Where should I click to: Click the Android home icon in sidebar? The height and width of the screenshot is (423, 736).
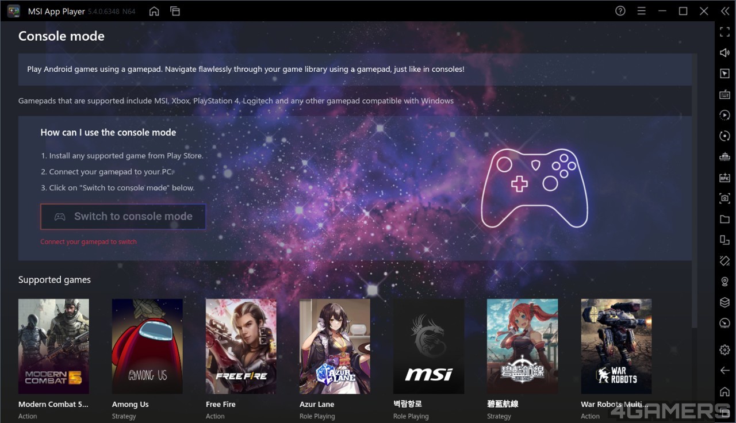point(724,391)
